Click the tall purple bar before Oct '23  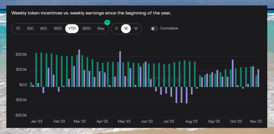click(x=233, y=73)
